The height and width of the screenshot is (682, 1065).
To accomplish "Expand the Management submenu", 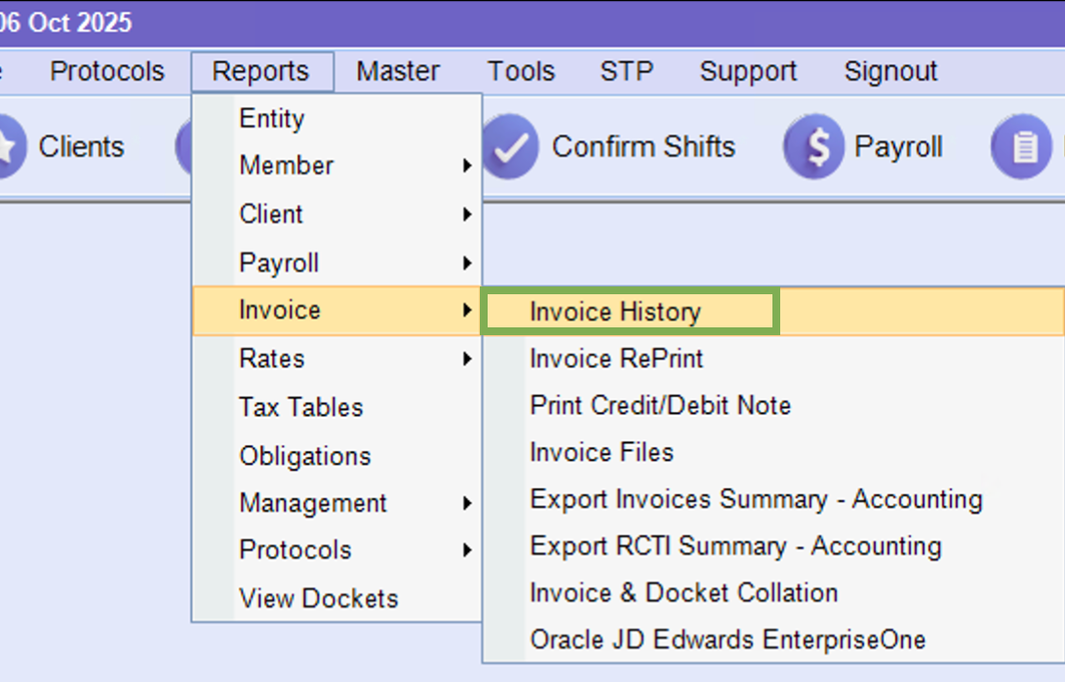I will 313,503.
